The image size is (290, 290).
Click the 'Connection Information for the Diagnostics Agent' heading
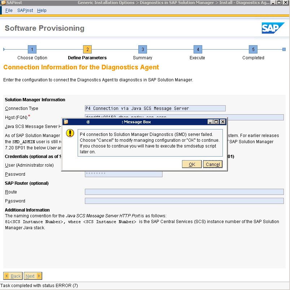pos(81,67)
